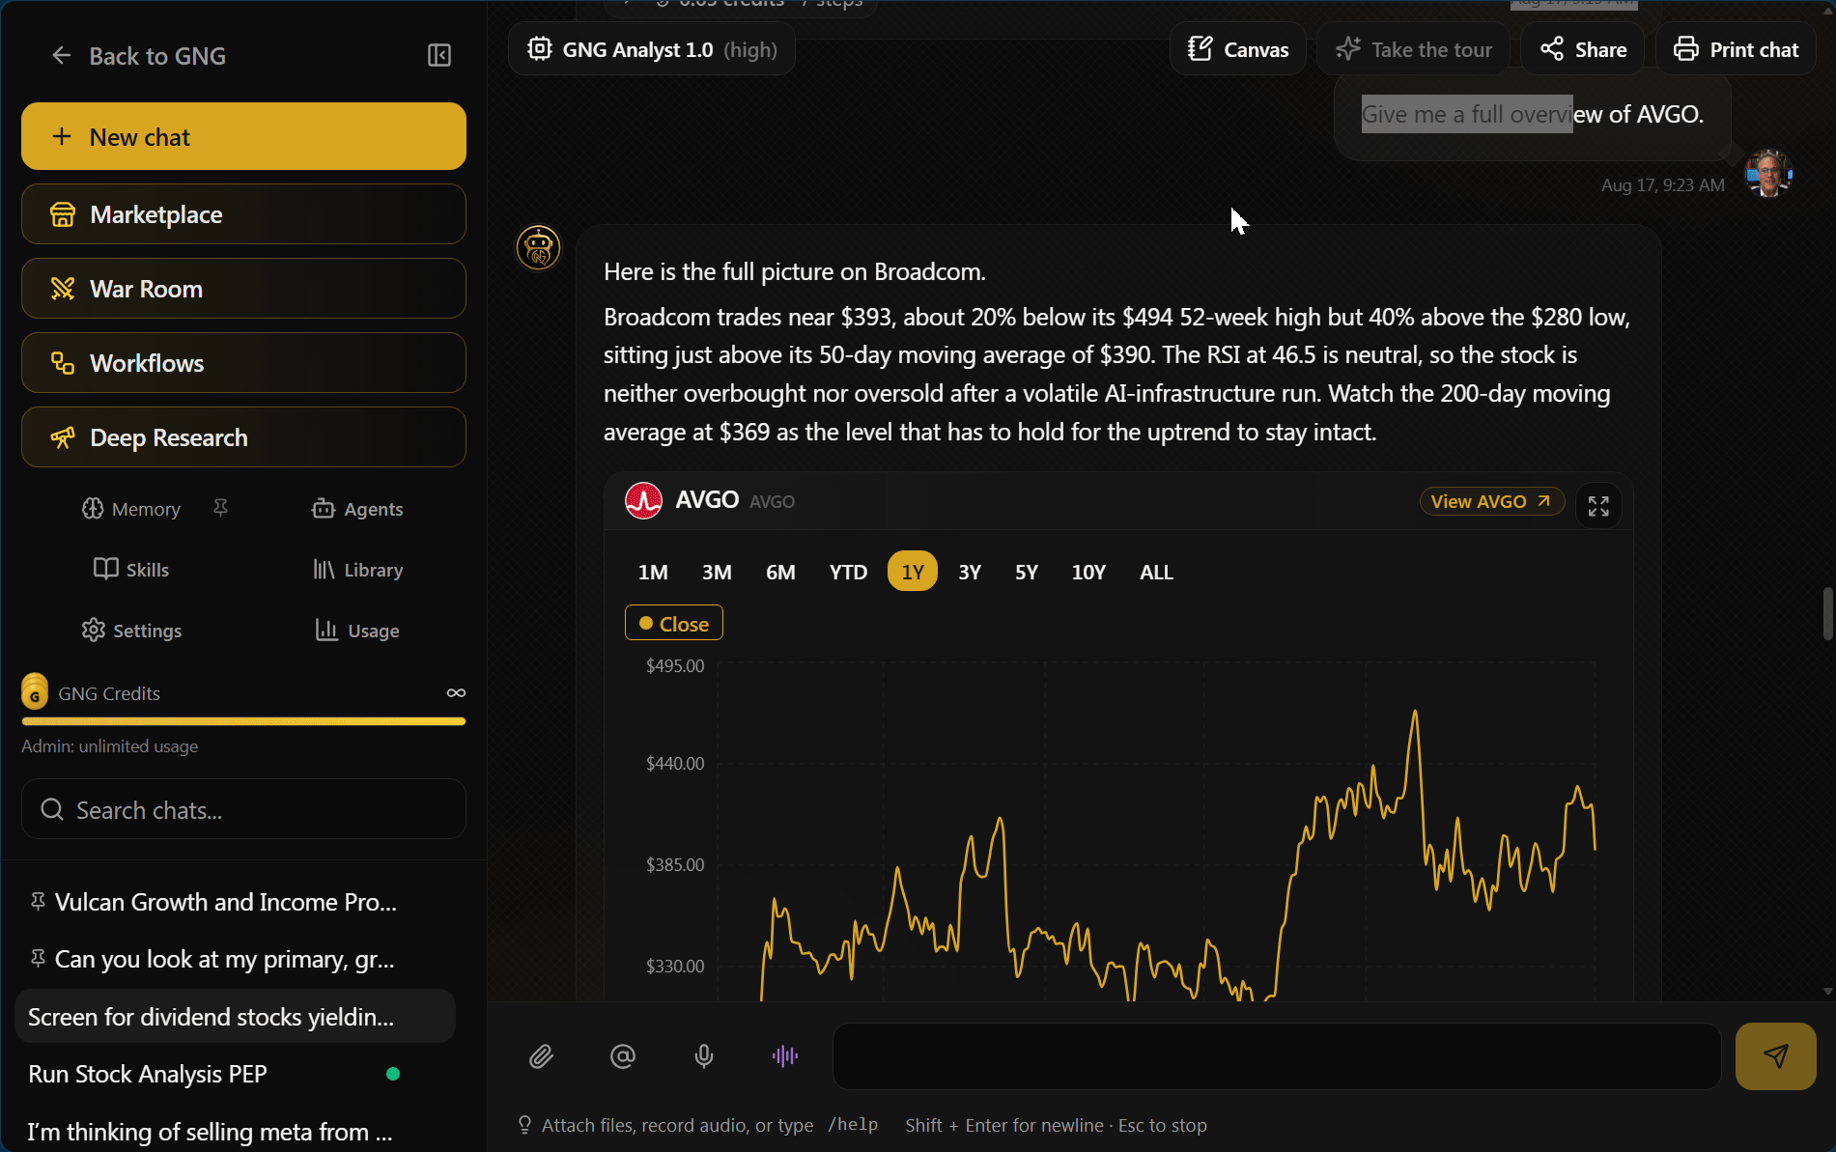Focus the message input box
The image size is (1836, 1152).
(x=1277, y=1056)
